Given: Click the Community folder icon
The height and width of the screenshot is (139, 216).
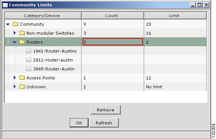Looking at the screenshot, I should pyautogui.click(x=15, y=24).
